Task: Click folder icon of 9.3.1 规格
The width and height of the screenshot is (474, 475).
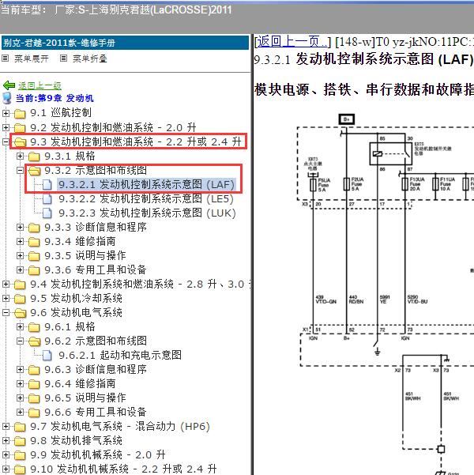Action: [x=34, y=156]
